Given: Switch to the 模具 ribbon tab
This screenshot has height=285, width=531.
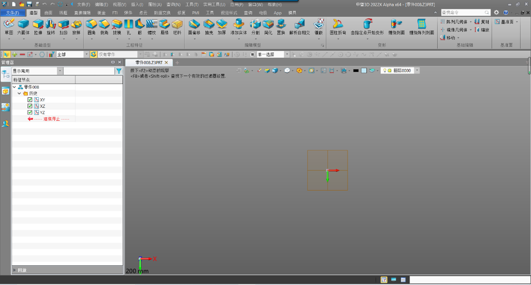Looking at the screenshot, I should 292,13.
